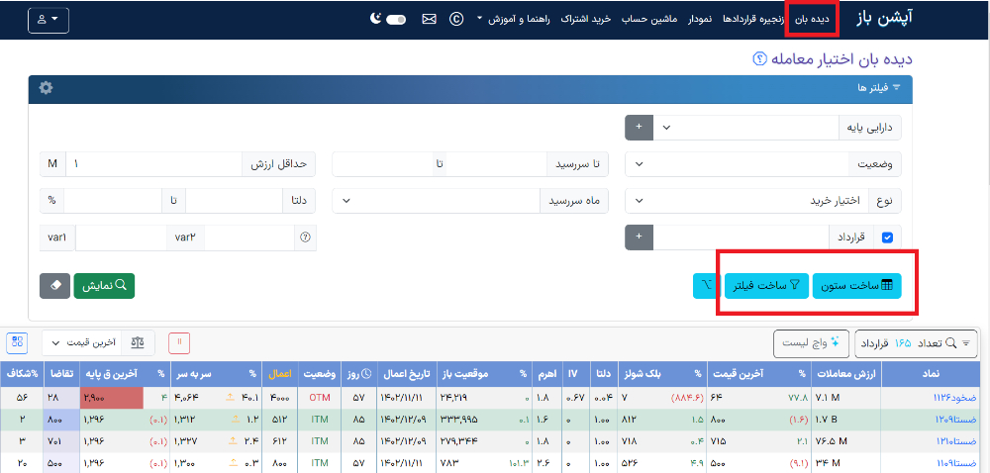Open the راهنما و آموزش menu
The image size is (990, 473).
click(514, 19)
